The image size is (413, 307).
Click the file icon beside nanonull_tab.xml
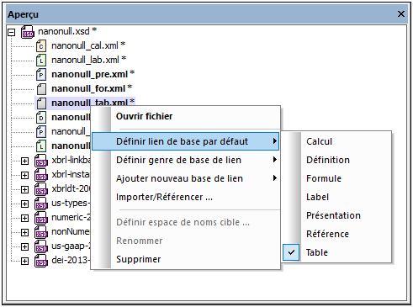pos(41,103)
